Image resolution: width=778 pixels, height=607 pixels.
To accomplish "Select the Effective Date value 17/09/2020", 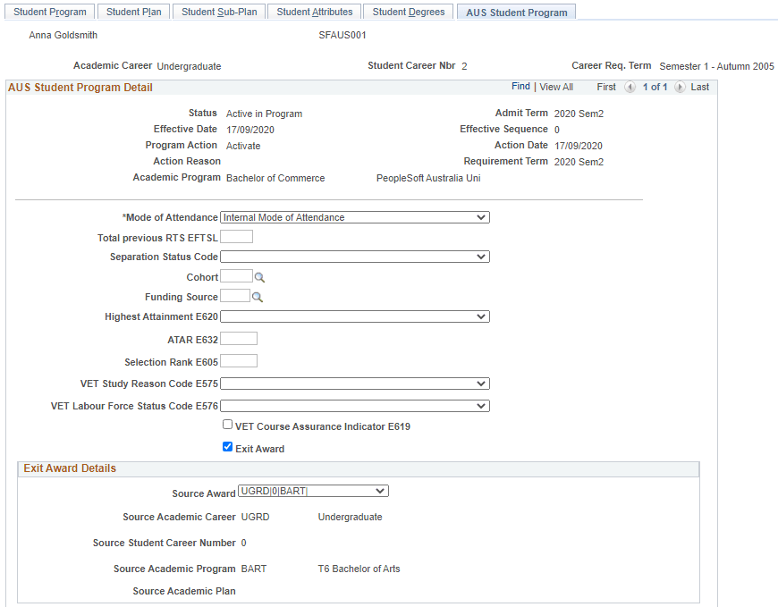I will click(x=250, y=130).
